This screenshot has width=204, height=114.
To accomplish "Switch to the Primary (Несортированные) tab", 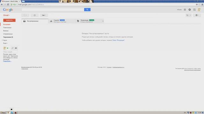I will [x=35, y=21].
